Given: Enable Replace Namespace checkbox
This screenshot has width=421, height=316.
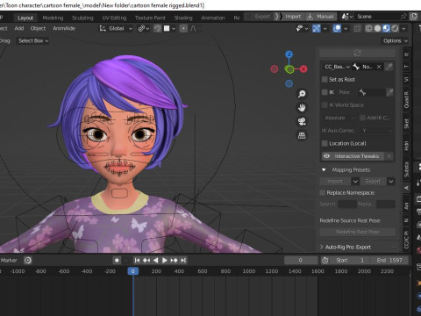Looking at the screenshot, I should pyautogui.click(x=322, y=192).
